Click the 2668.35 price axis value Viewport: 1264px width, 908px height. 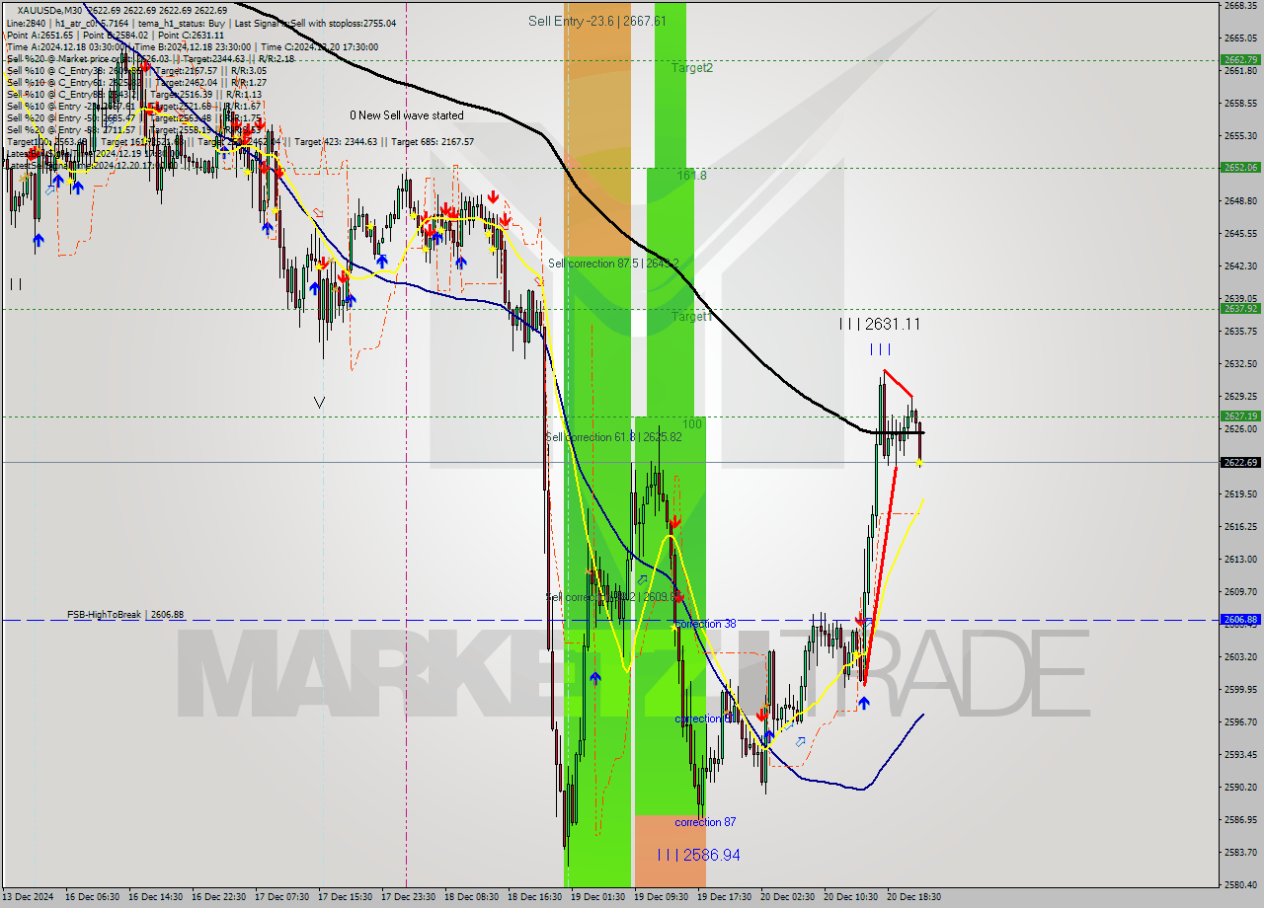[1240, 5]
